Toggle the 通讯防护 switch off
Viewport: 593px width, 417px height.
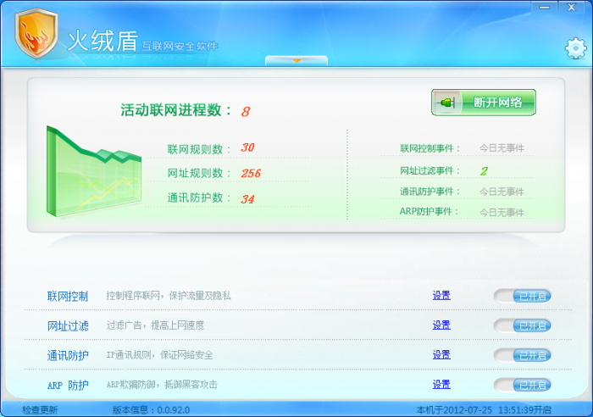click(523, 355)
